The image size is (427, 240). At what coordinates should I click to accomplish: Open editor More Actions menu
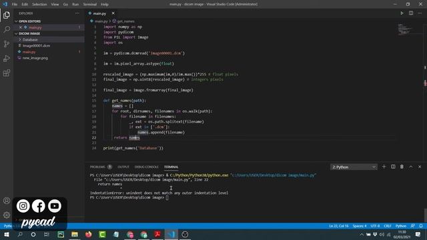click(x=420, y=13)
